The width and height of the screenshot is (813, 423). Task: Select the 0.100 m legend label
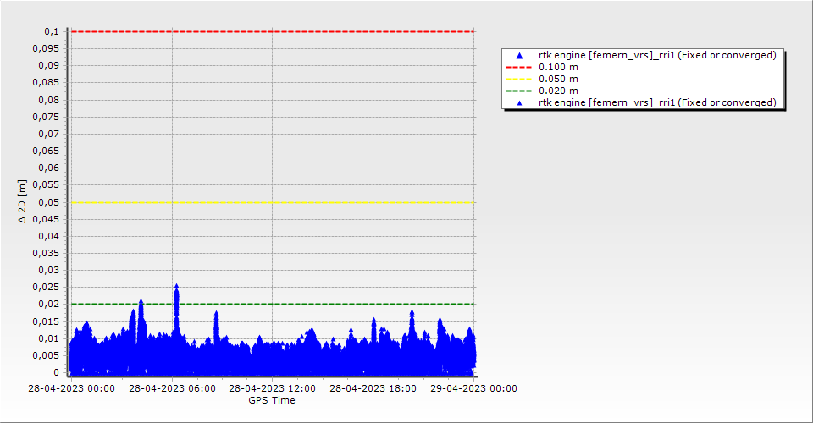coord(559,67)
